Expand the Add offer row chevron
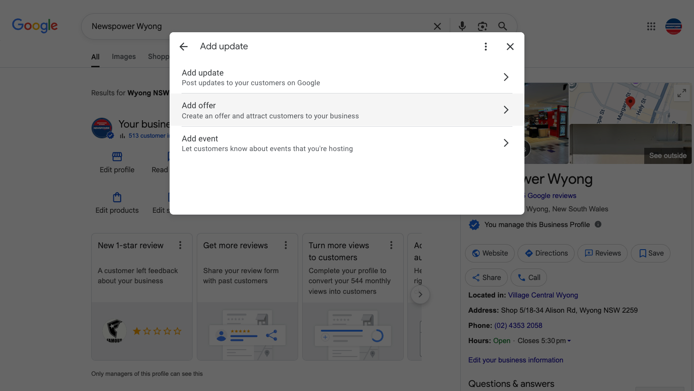This screenshot has width=694, height=391. [506, 110]
